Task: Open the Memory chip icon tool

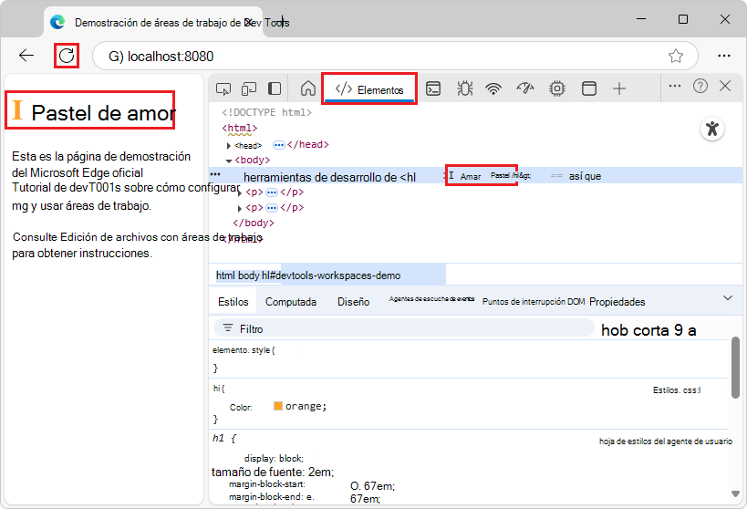Action: point(557,88)
